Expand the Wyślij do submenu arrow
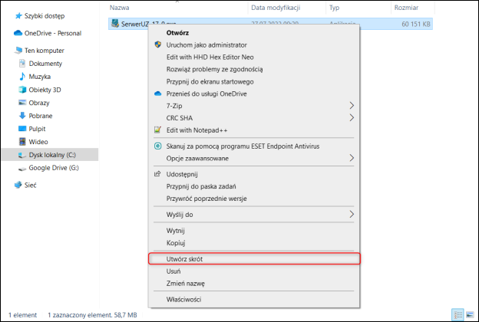479x322 pixels. [x=352, y=214]
